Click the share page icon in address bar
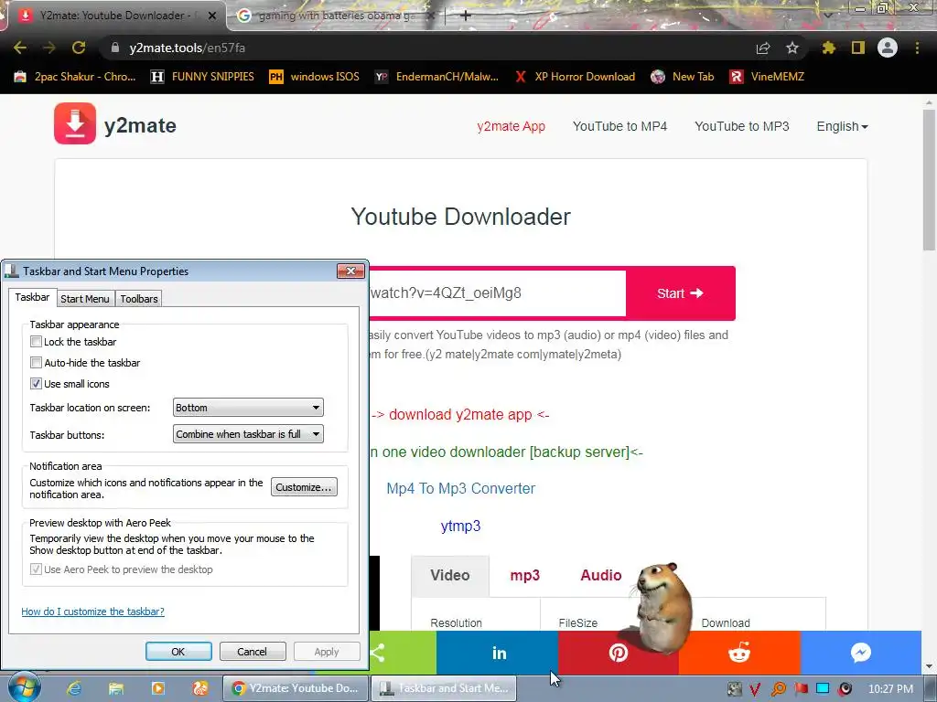This screenshot has width=937, height=702. click(x=762, y=48)
